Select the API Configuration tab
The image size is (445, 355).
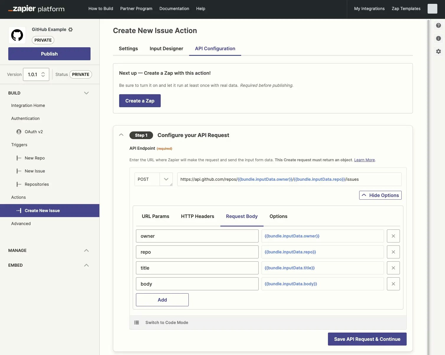click(x=215, y=48)
